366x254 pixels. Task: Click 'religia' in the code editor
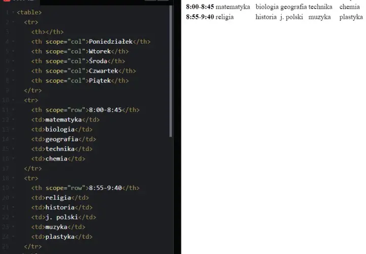pos(58,198)
